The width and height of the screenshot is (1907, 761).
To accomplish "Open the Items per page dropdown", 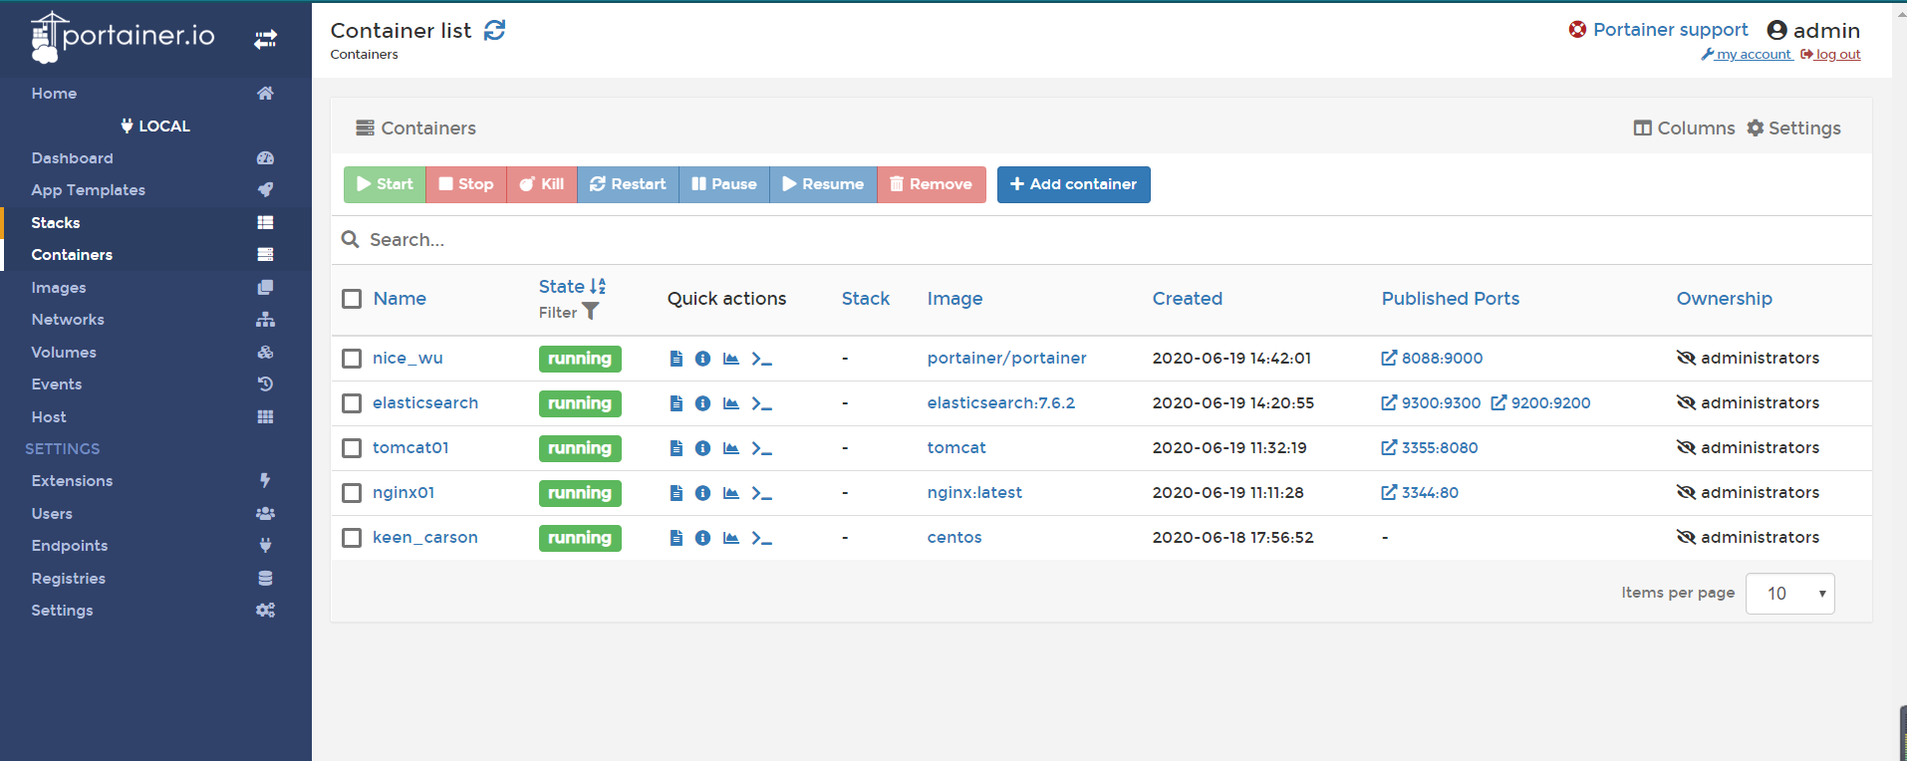I will 1789,594.
